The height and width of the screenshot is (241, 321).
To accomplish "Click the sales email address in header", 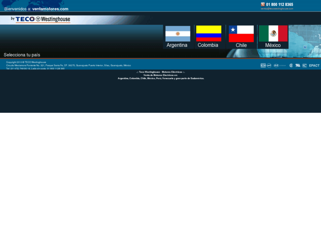I will (x=277, y=9).
